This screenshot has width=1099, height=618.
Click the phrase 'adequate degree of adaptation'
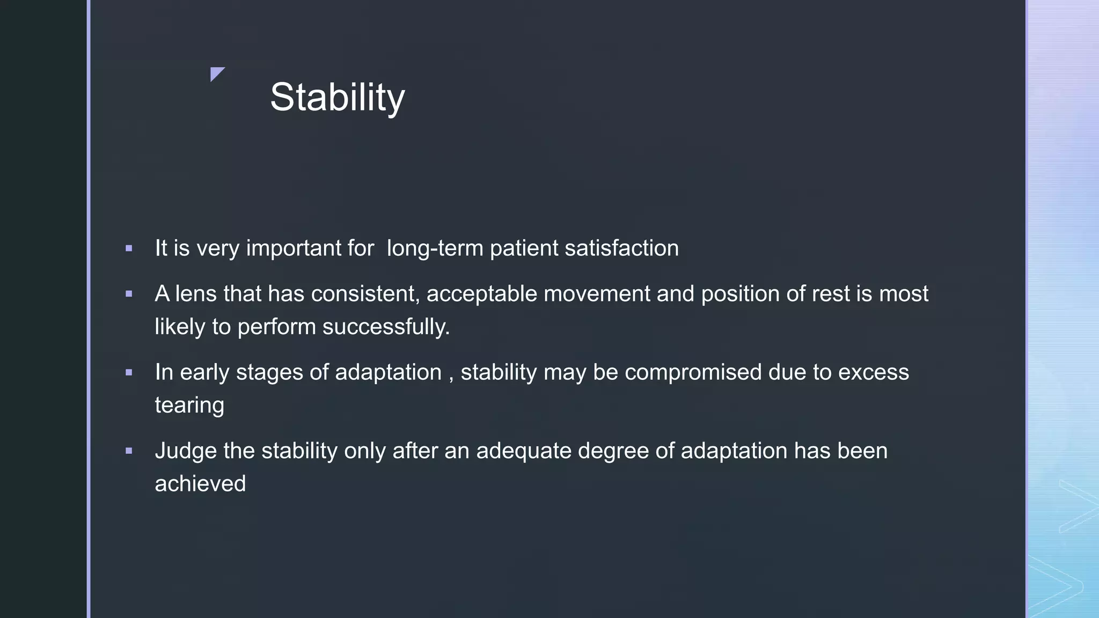click(632, 451)
